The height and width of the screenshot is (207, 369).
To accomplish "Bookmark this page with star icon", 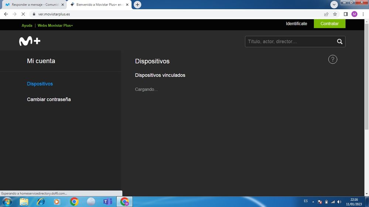I will point(335,14).
